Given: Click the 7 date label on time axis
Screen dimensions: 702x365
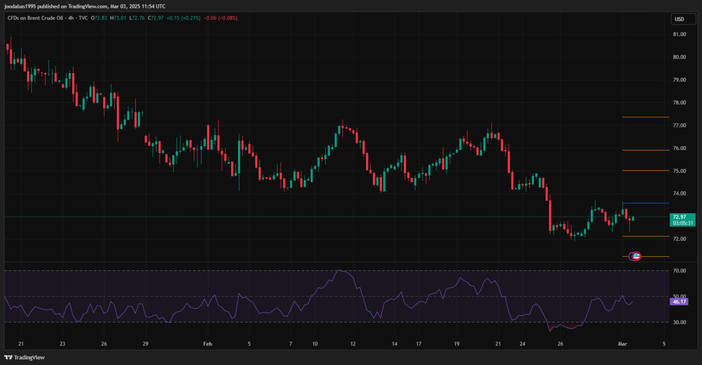Looking at the screenshot, I should [x=291, y=343].
